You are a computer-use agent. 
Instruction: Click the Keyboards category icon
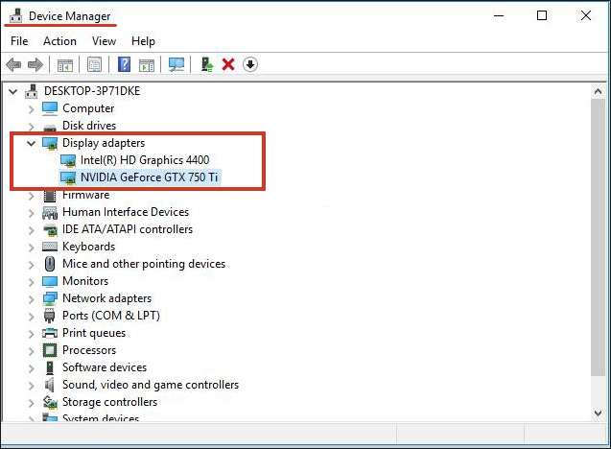[50, 247]
